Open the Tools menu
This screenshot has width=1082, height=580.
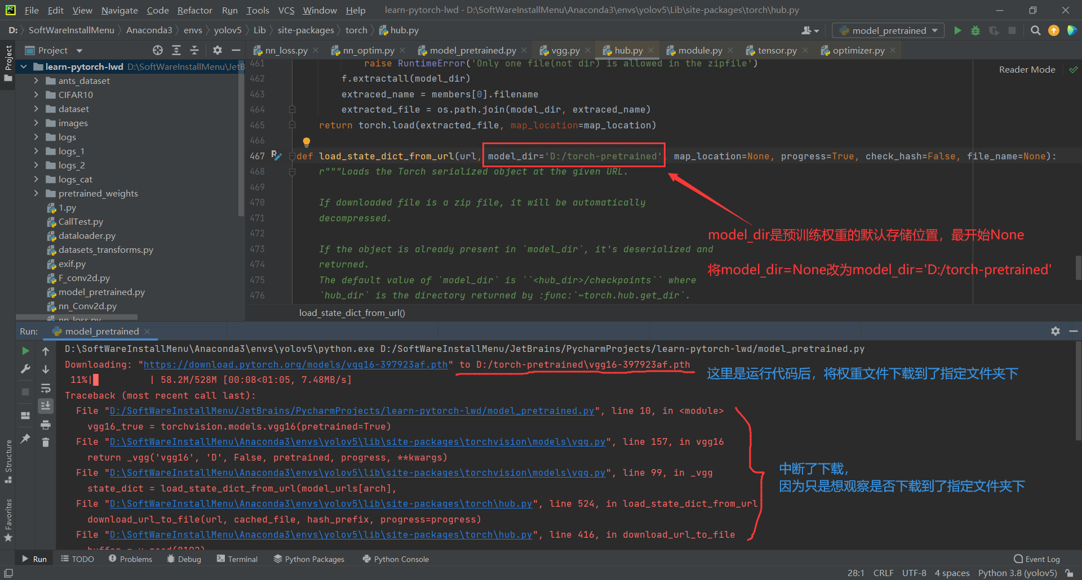tap(258, 10)
